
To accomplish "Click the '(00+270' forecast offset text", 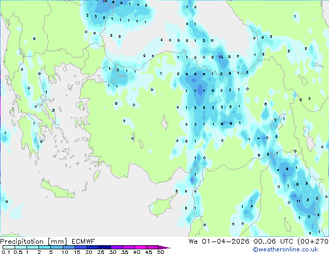I will point(313,242).
